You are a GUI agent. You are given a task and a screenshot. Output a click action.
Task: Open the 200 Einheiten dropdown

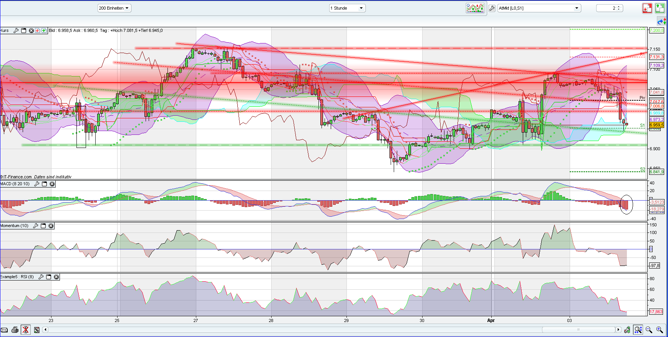click(114, 8)
